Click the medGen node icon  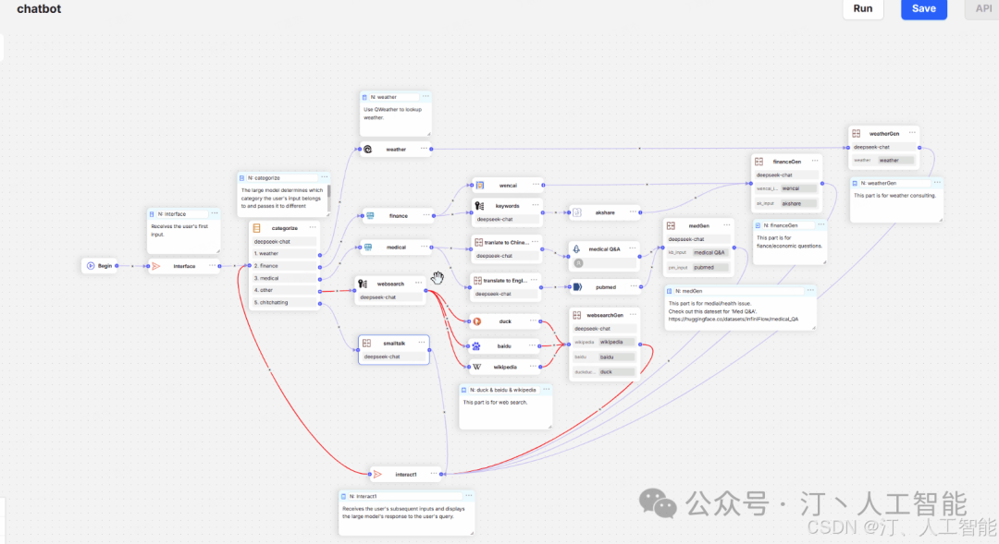(x=671, y=225)
